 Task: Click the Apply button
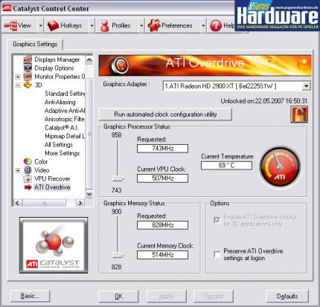click(166, 296)
